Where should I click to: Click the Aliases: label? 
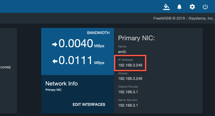[x=123, y=73]
